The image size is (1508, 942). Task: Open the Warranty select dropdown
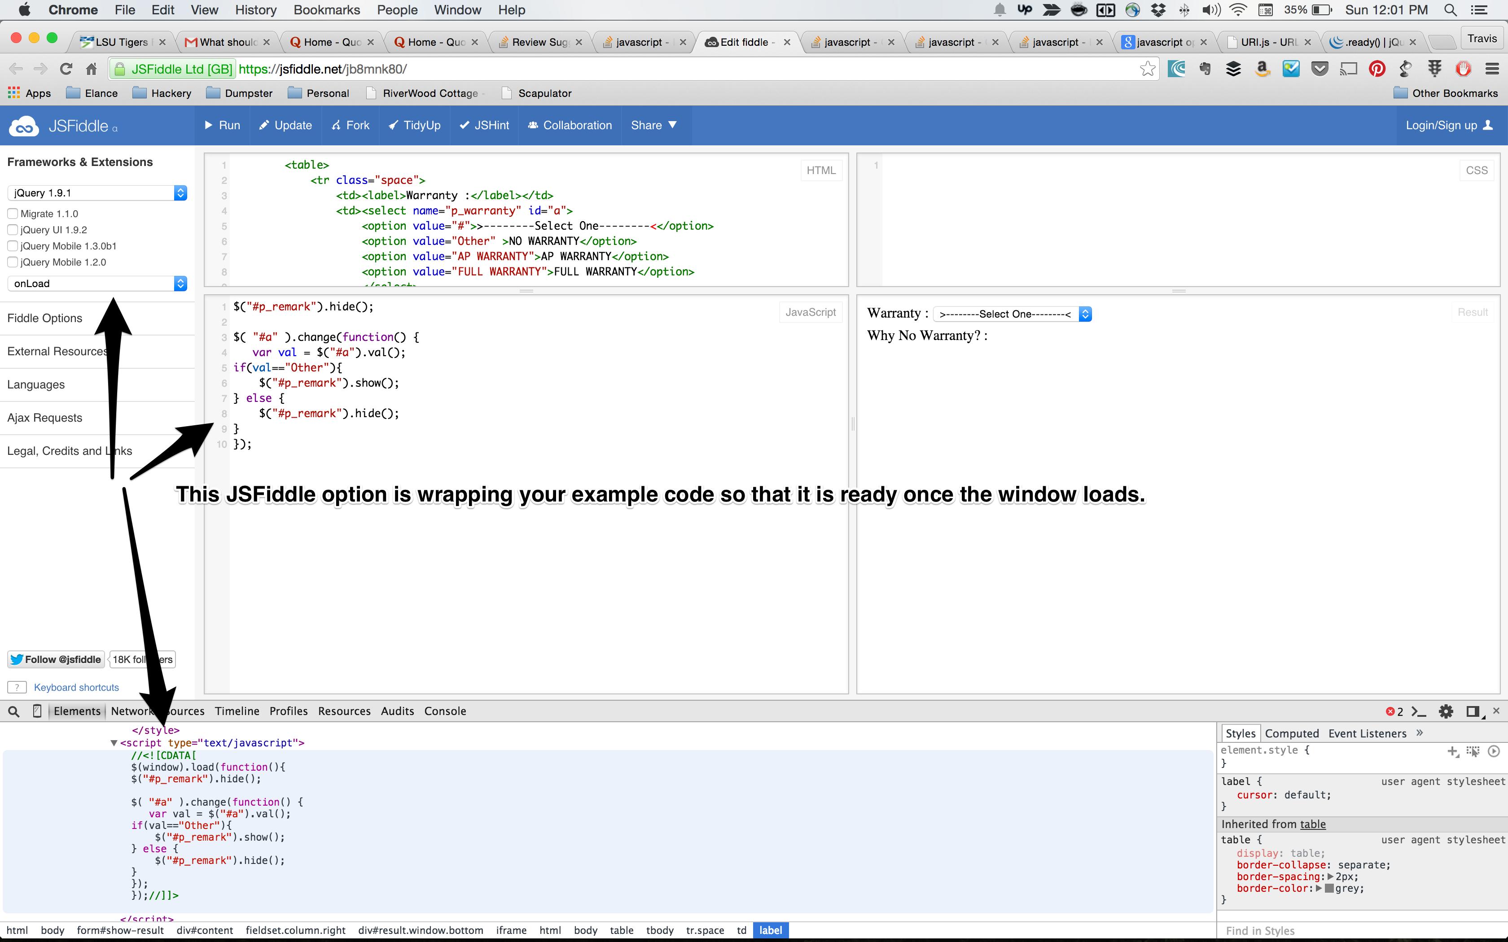[x=1013, y=314]
